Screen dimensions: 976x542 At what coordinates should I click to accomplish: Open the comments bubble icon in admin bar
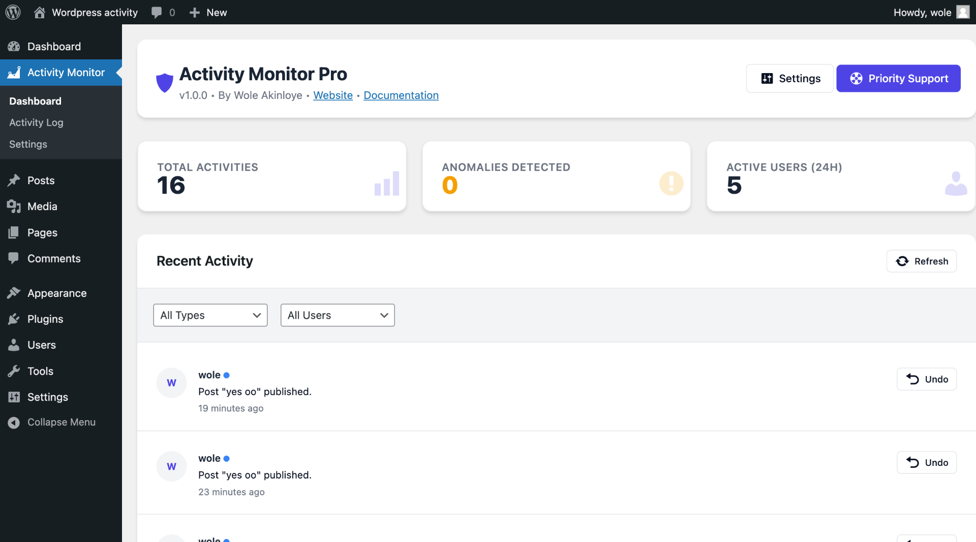157,12
